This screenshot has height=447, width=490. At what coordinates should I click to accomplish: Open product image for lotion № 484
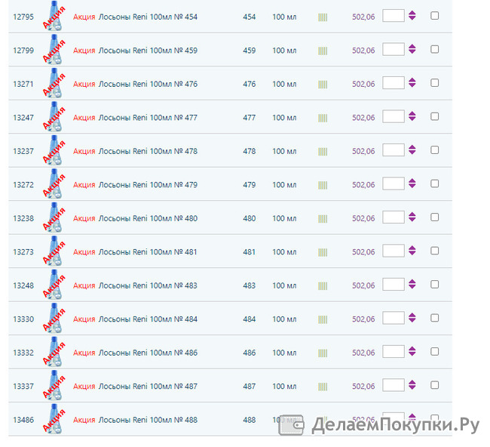54,318
